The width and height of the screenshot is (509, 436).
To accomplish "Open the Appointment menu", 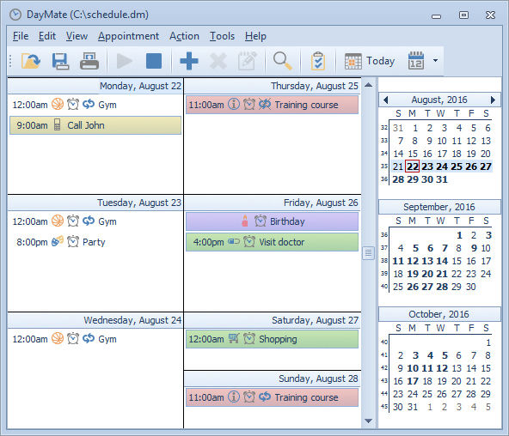I will coord(129,36).
